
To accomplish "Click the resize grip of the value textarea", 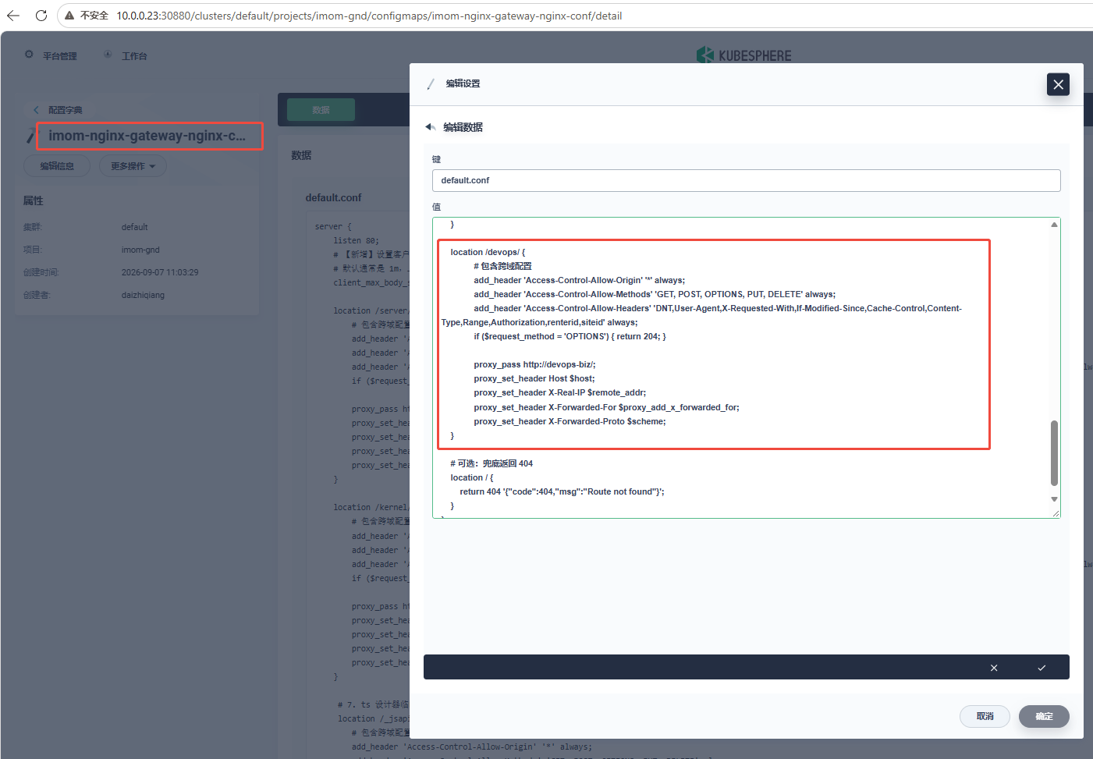I will pyautogui.click(x=1056, y=513).
